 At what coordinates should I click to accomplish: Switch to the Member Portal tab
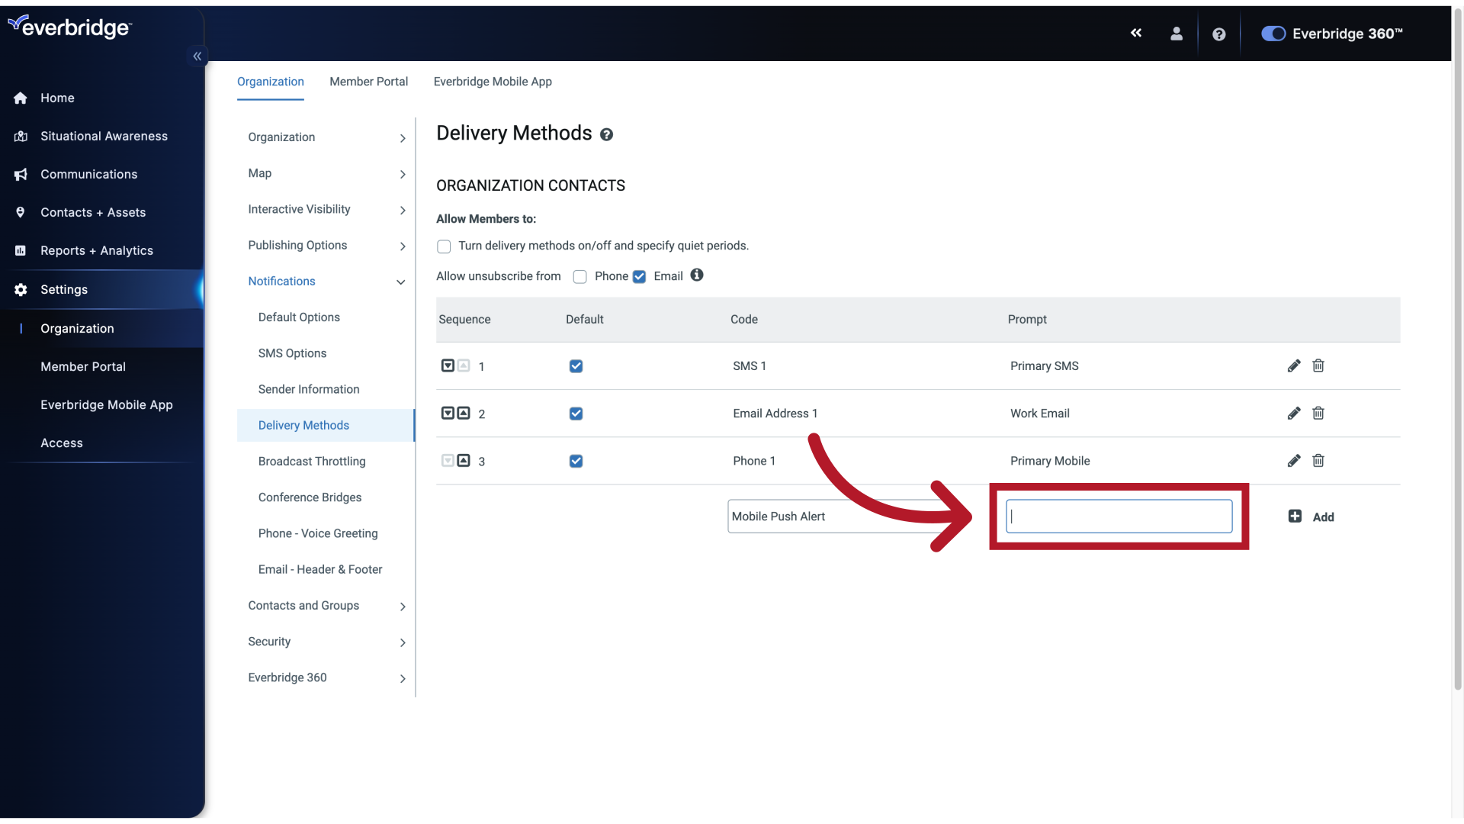pos(369,82)
